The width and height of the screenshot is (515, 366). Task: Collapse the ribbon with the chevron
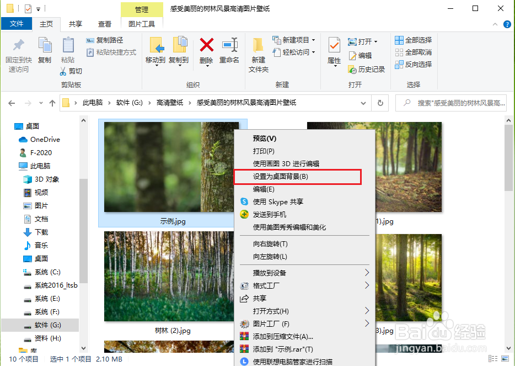[x=495, y=24]
